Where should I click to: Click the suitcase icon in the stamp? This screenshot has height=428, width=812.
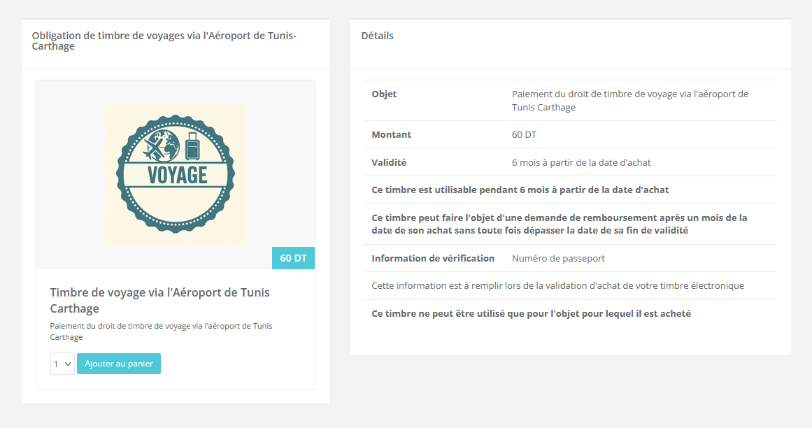click(192, 146)
